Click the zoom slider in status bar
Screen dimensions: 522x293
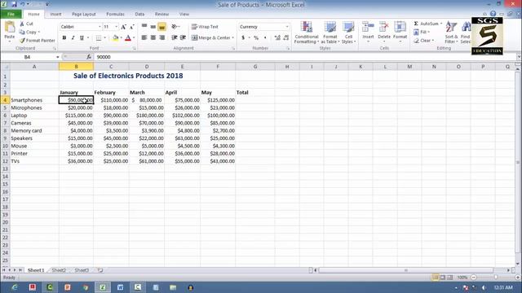495,278
